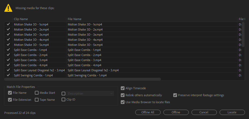
Task: Enable the Media Start checkbox
Action: pyautogui.click(x=37, y=93)
